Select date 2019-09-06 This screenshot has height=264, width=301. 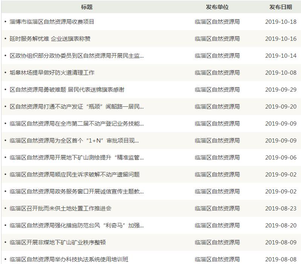[281, 157]
